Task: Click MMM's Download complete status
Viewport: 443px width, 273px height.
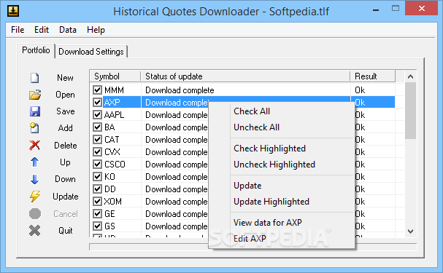Action: tap(180, 90)
